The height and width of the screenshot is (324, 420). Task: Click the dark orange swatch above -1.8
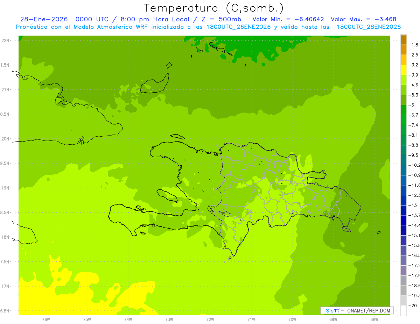coord(404,40)
